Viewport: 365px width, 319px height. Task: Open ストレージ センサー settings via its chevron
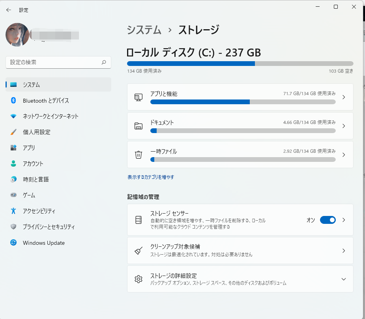pyautogui.click(x=343, y=220)
